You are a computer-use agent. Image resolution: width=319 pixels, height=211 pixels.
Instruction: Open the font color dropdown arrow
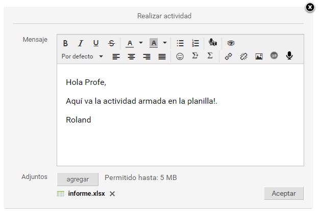141,43
